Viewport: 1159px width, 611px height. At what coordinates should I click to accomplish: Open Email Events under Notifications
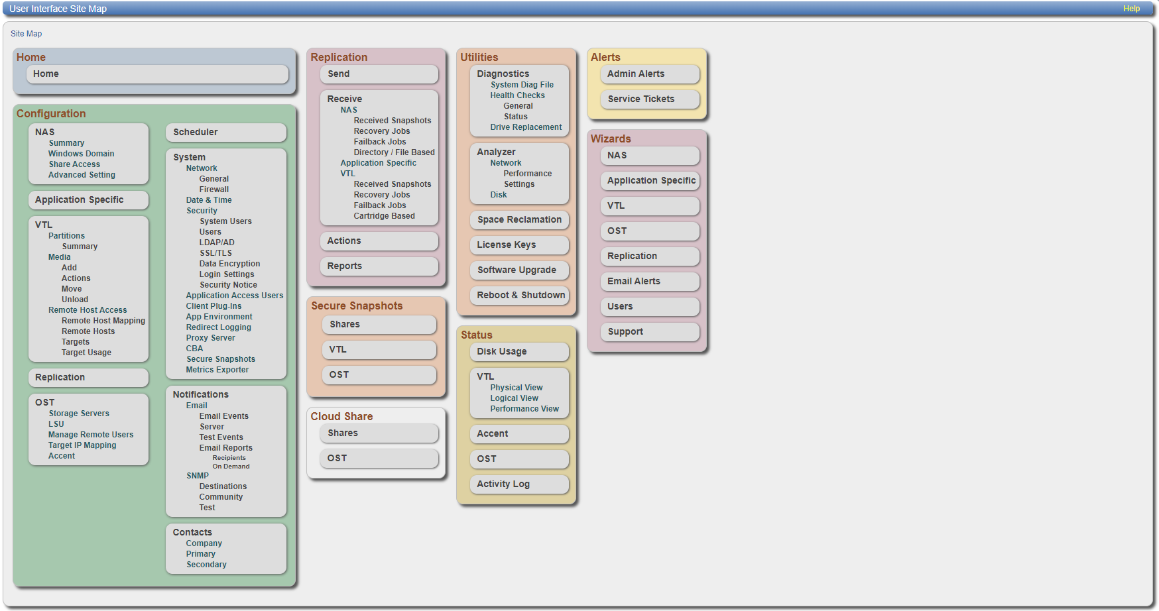(224, 416)
